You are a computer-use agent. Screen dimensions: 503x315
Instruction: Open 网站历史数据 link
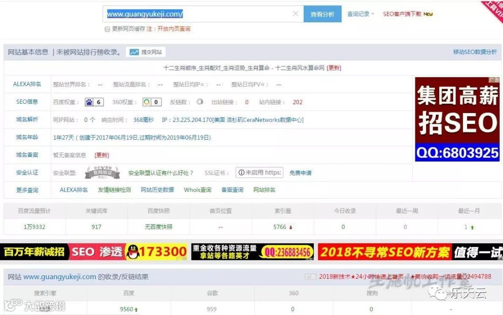pyautogui.click(x=157, y=190)
